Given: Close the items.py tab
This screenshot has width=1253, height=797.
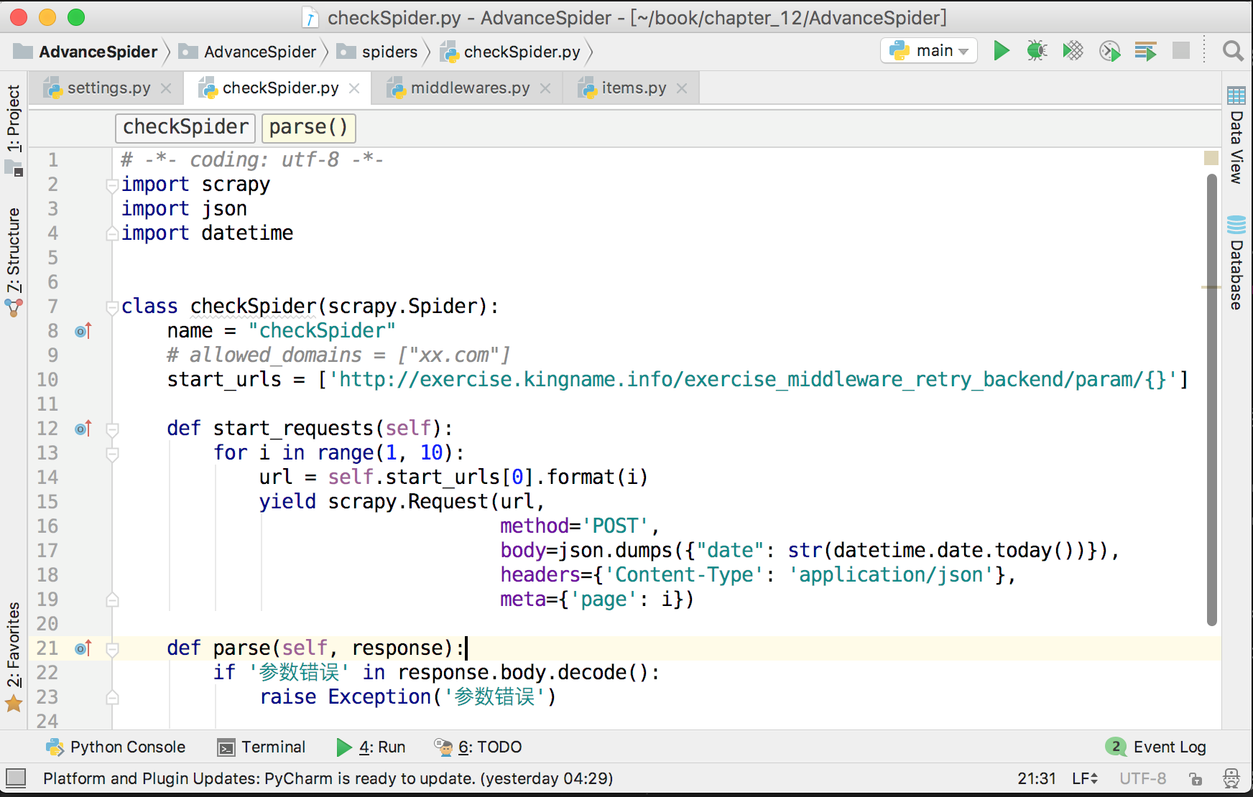Looking at the screenshot, I should (x=682, y=88).
